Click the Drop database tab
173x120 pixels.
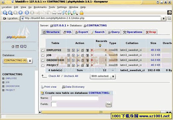tap(151, 32)
